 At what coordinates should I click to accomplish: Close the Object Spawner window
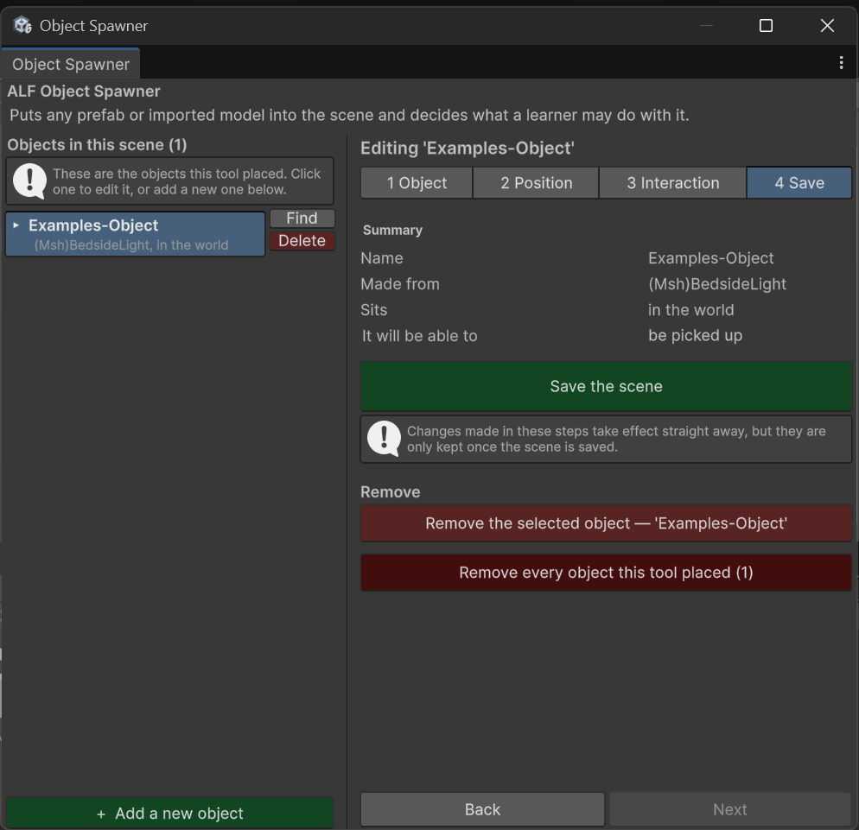point(827,25)
